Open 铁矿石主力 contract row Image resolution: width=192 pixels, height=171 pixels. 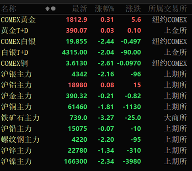coord(96,118)
